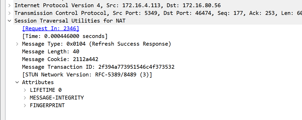Expand the Message Type arrow
Viewport: 302px width, 120px height.
pyautogui.click(x=17, y=44)
